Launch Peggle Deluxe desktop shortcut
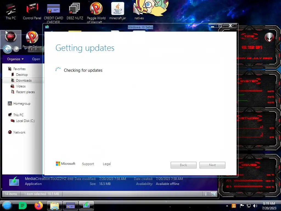 [x=32, y=40]
